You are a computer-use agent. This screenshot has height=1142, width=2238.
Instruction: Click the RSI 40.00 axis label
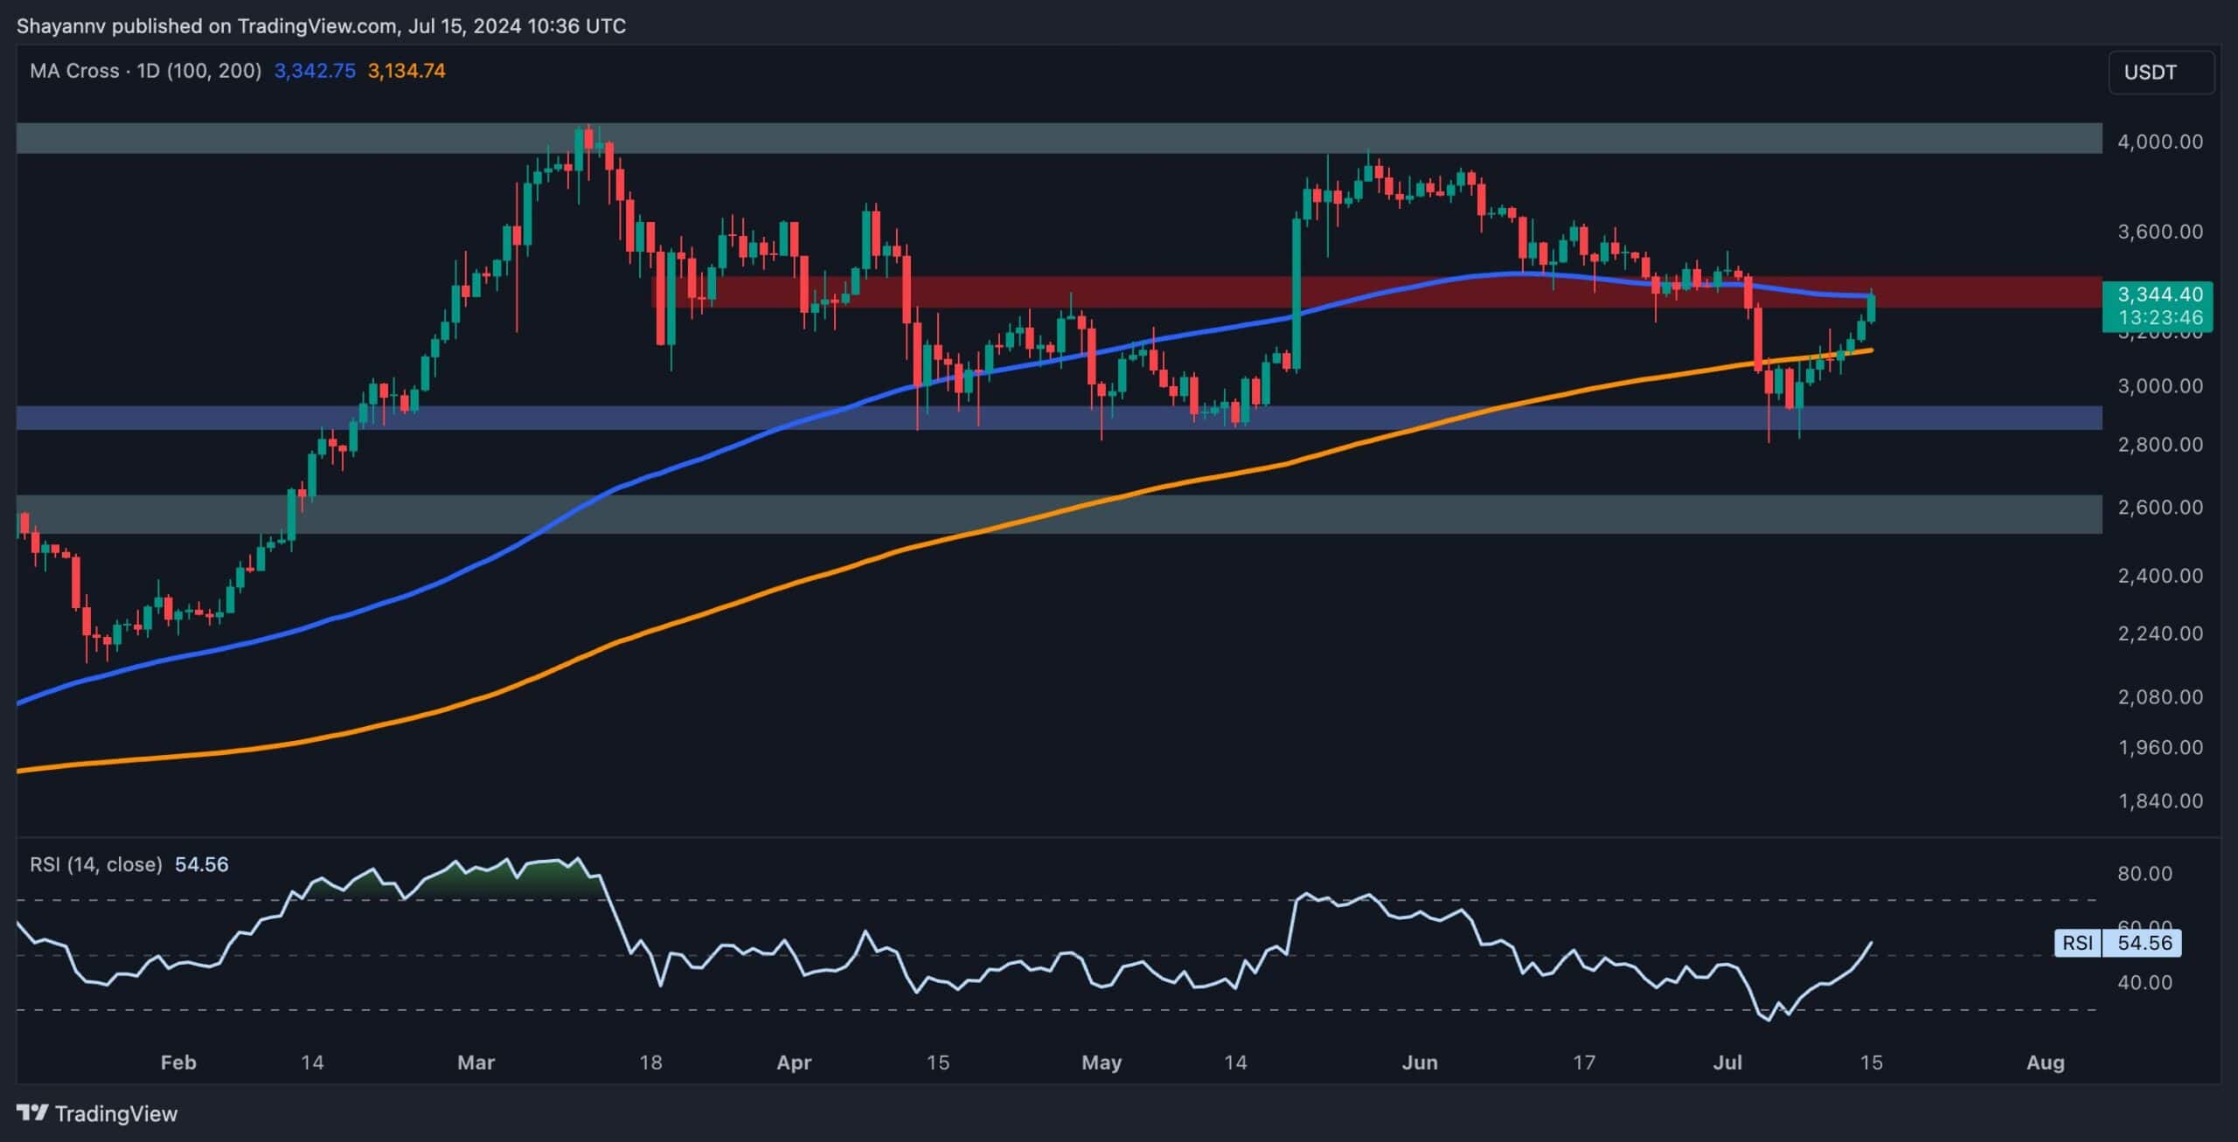(x=2146, y=983)
